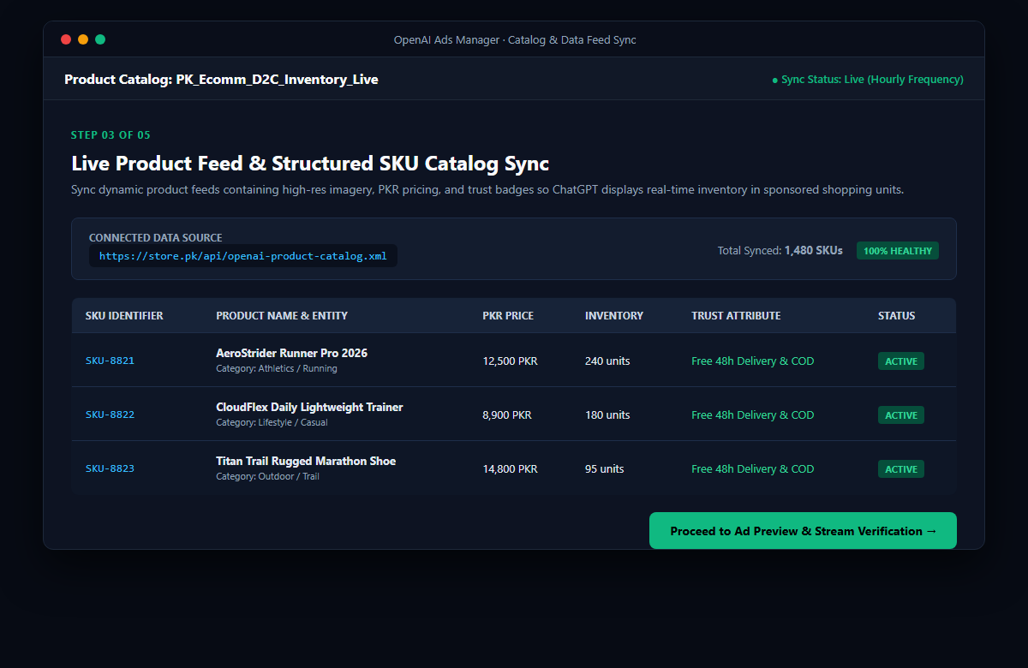Click the 240 units inventory cell
Image resolution: width=1028 pixels, height=668 pixels.
[607, 361]
